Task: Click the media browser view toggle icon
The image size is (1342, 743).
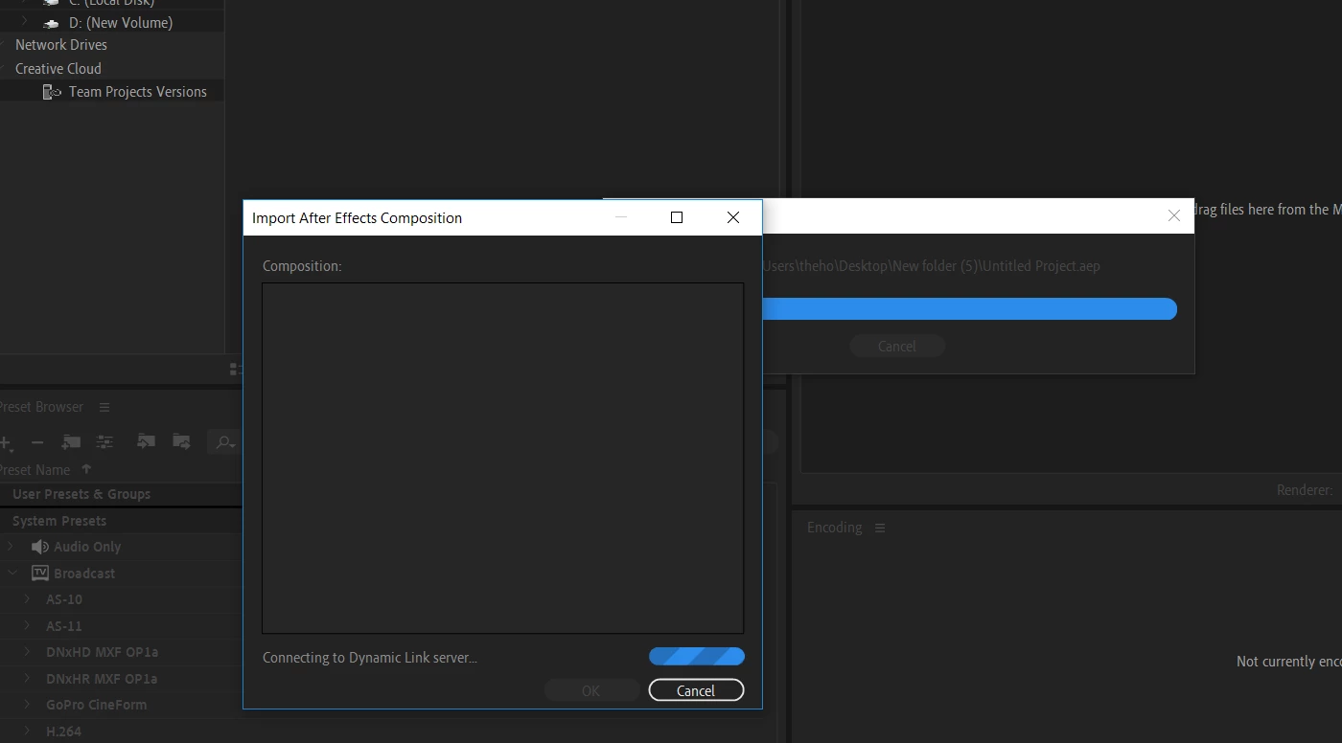Action: coord(236,369)
